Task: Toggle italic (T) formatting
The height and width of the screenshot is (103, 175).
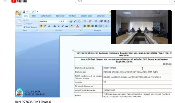Action: [45, 26]
